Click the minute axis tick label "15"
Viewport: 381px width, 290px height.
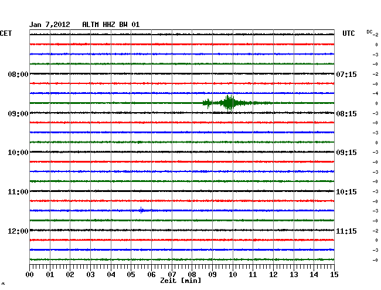coord(334,275)
